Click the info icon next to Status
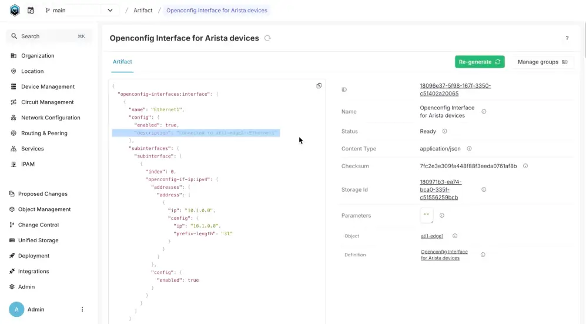Image resolution: width=586 pixels, height=324 pixels. [x=444, y=131]
